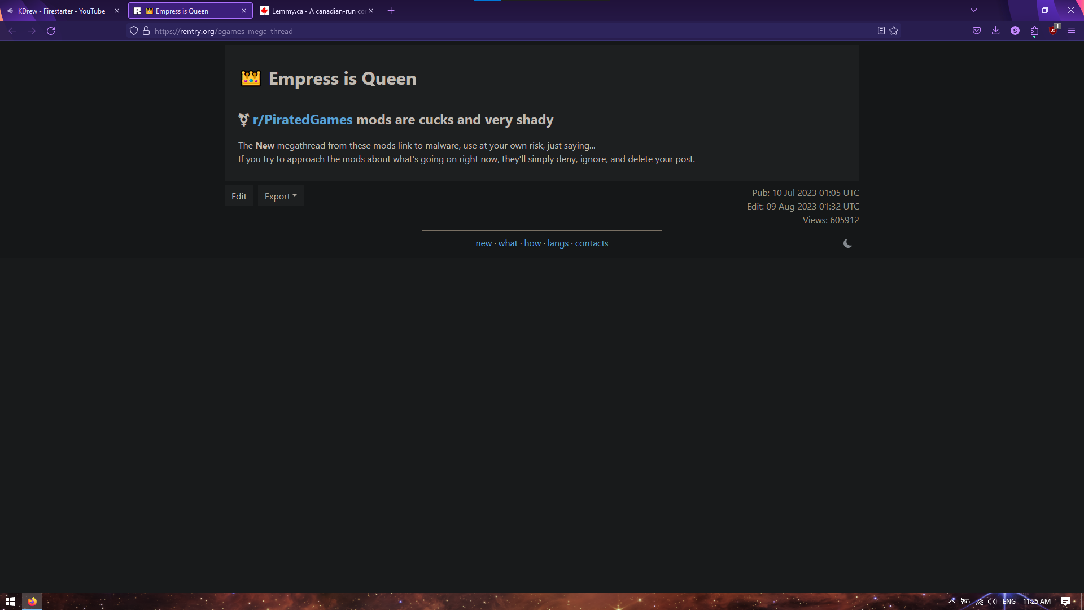The image size is (1084, 610).
Task: Open the extensions puzzle icon
Action: 1034,31
